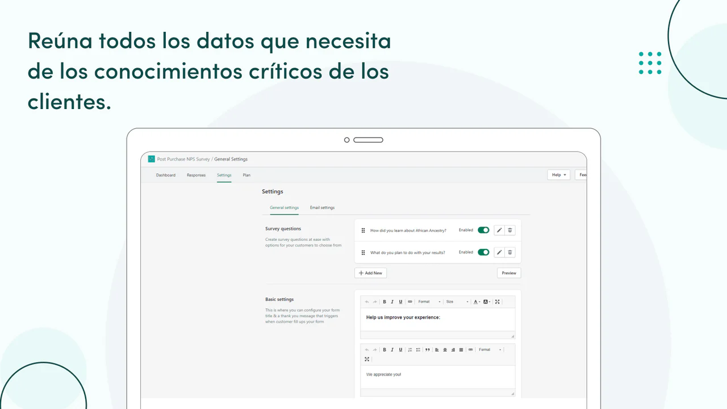Viewport: 727px width, 409px height.
Task: Click the Post Purchase NPS Survey app logo icon
Action: [152, 159]
